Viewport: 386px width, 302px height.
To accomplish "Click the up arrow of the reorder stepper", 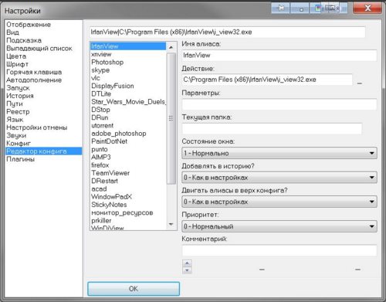I will pyautogui.click(x=187, y=263).
